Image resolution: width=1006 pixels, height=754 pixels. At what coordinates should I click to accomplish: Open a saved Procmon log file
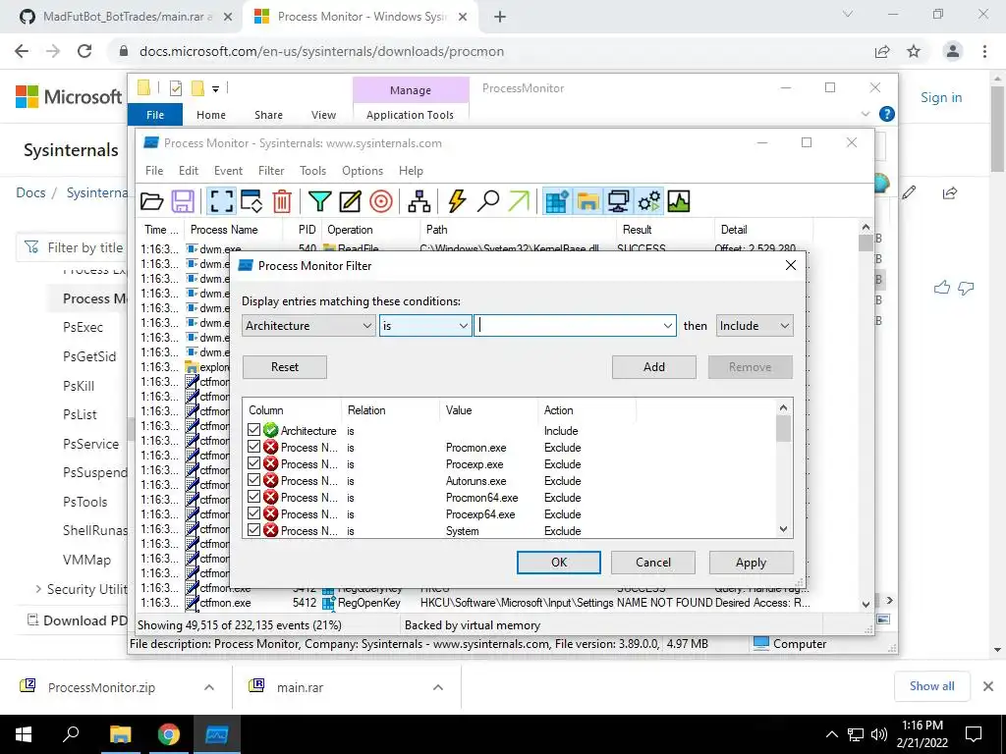pyautogui.click(x=152, y=201)
